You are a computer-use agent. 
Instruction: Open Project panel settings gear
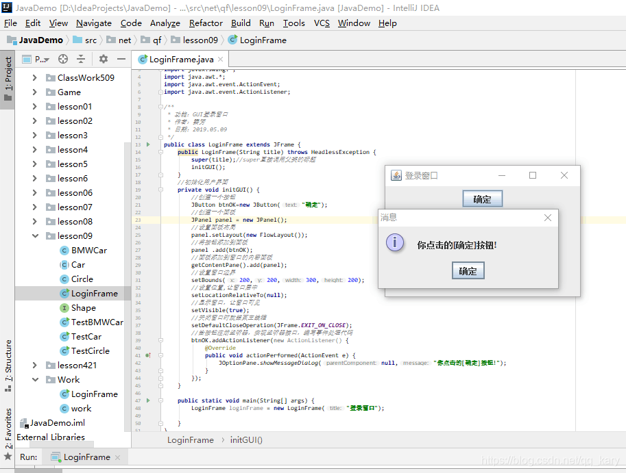pyautogui.click(x=104, y=60)
